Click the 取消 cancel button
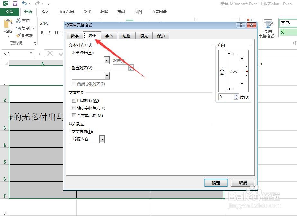The image size is (297, 216). point(243,183)
